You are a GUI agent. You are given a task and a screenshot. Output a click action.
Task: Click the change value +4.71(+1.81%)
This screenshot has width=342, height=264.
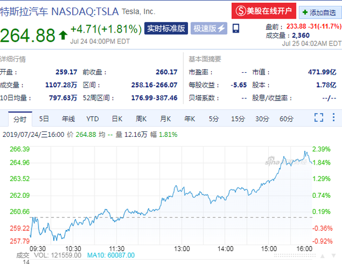(x=106, y=29)
